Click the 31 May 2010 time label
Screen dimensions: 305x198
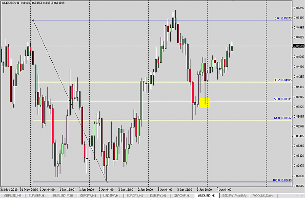tap(9, 189)
